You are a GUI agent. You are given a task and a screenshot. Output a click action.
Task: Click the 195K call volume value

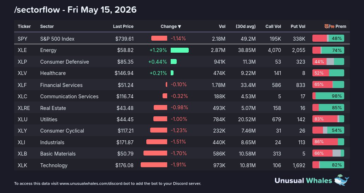click(275, 39)
